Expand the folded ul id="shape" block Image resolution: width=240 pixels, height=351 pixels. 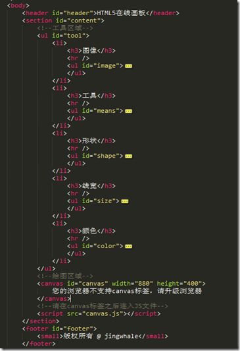pos(128,156)
